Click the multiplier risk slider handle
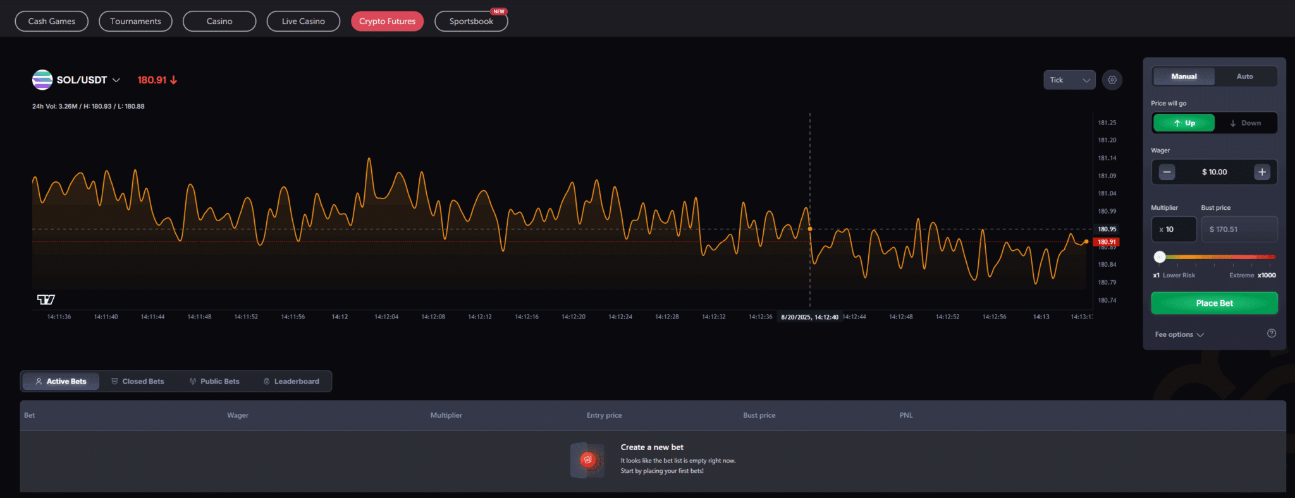This screenshot has height=498, width=1295. 1159,257
